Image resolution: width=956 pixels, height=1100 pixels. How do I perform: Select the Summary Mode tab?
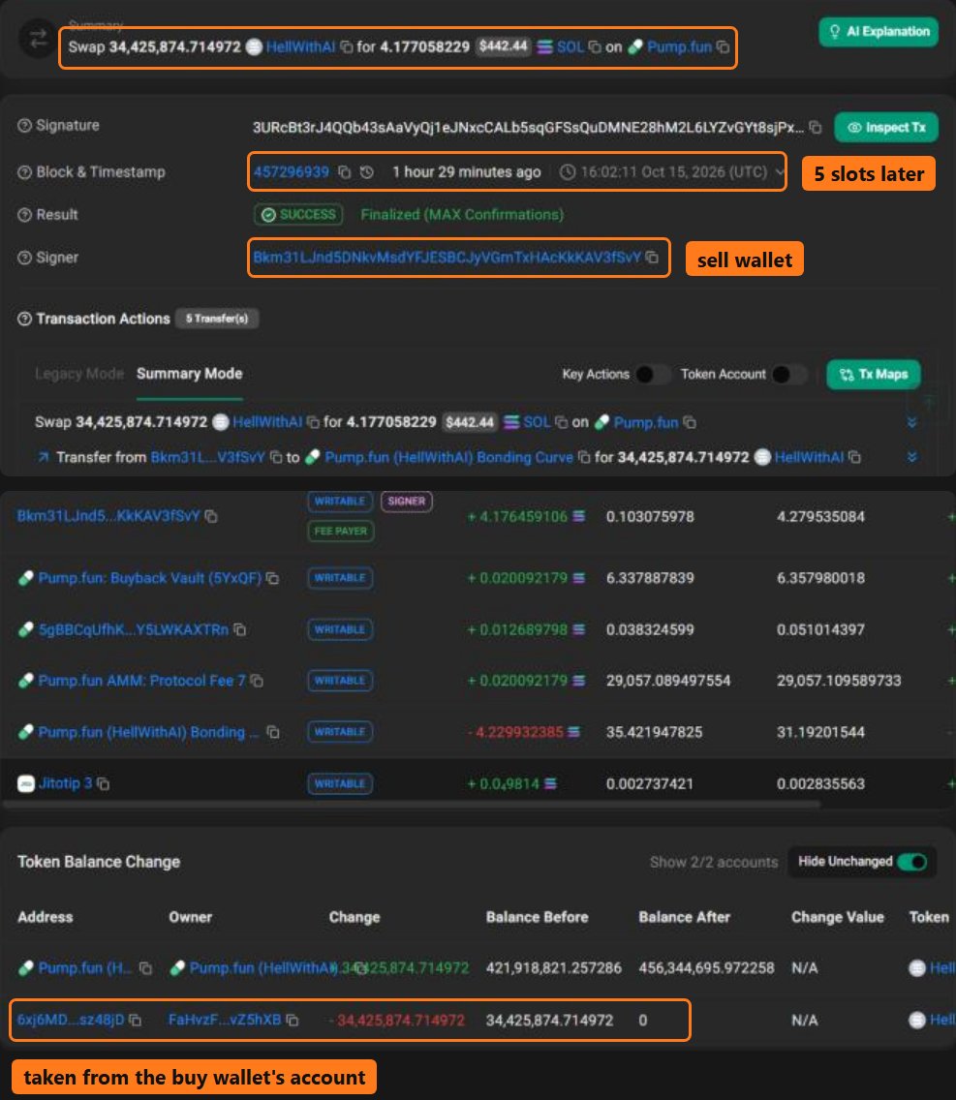[x=190, y=374]
